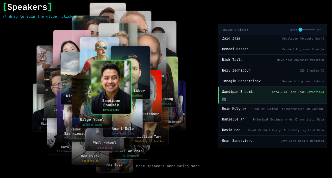Open the Phil Hetzel Braintrust card
332x178 pixels.
click(104, 144)
